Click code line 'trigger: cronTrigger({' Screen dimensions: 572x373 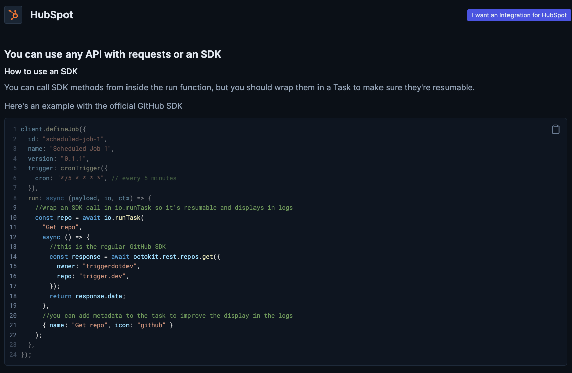coord(68,168)
